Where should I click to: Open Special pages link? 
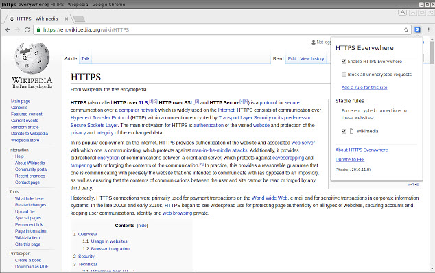(28, 218)
